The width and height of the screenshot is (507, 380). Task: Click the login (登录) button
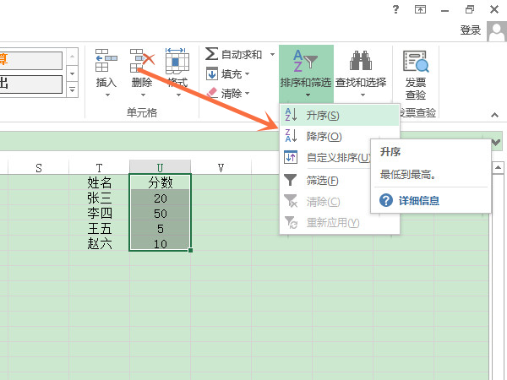[471, 30]
